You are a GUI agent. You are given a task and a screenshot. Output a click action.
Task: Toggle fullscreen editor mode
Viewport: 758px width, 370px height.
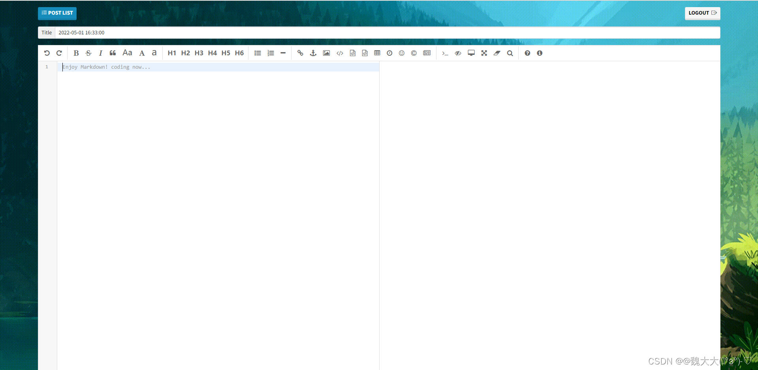click(x=484, y=53)
